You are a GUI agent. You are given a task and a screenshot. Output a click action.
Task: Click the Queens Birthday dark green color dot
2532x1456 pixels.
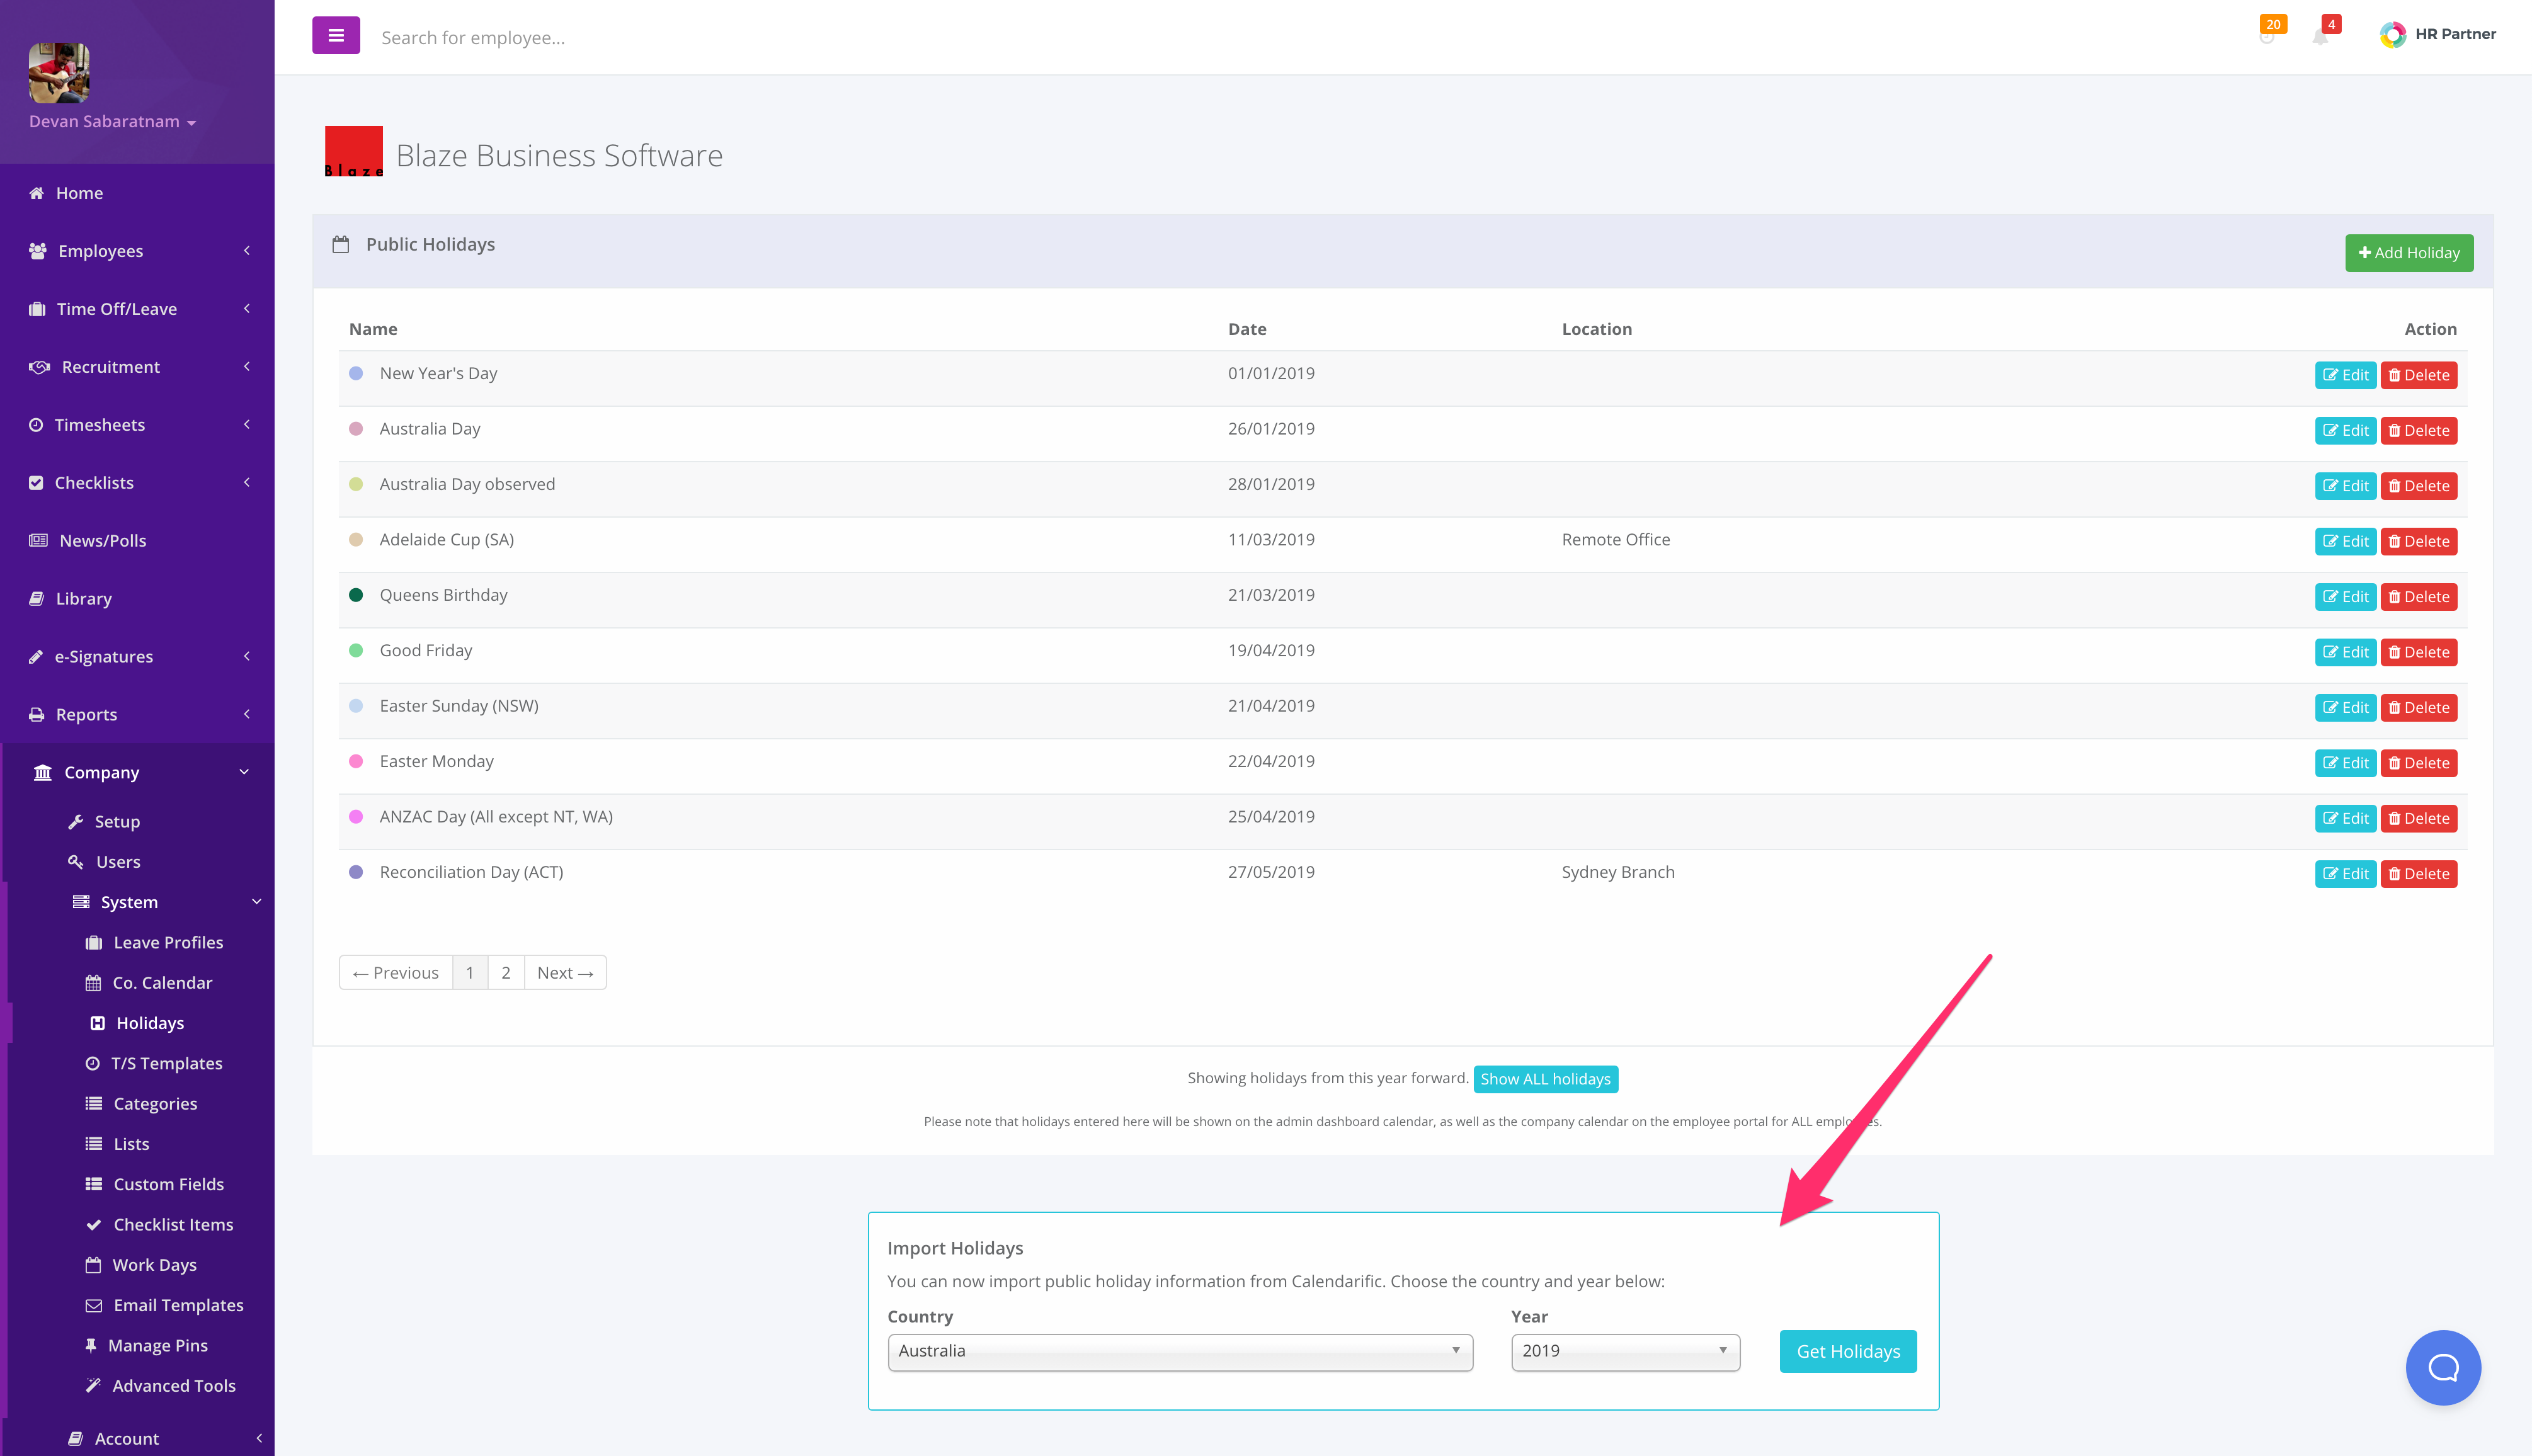356,595
